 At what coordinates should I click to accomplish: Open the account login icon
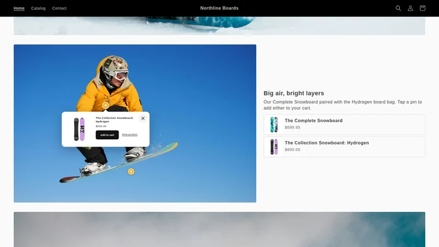point(410,8)
